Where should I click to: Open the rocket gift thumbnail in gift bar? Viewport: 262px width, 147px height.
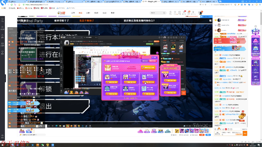pyautogui.click(x=187, y=131)
